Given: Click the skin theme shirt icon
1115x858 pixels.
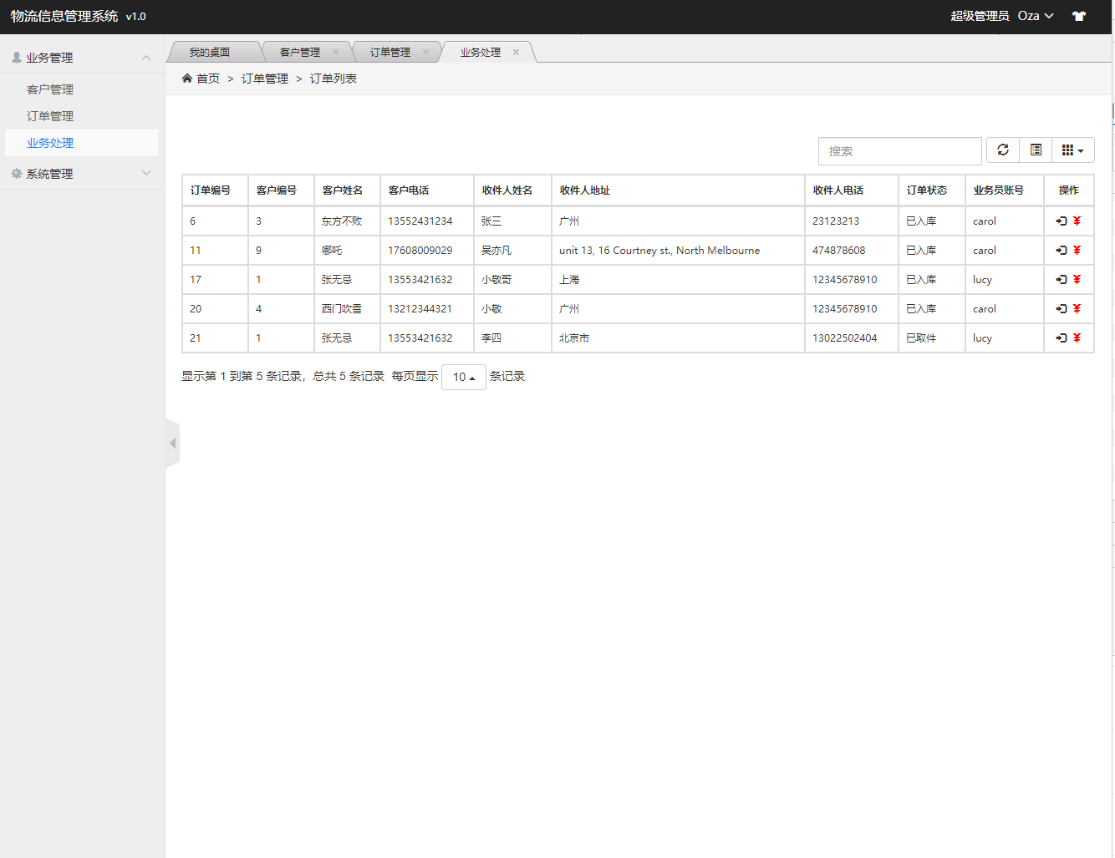Looking at the screenshot, I should [1079, 16].
